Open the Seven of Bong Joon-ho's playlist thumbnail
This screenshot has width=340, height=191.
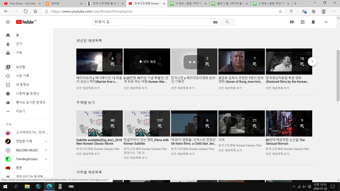pyautogui.click(x=241, y=61)
